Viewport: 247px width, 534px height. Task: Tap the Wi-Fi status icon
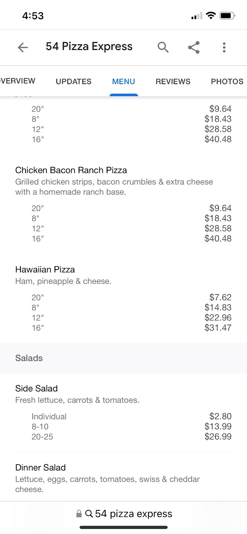(211, 15)
